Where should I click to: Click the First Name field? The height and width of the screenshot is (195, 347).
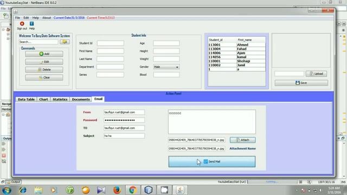click(111, 51)
